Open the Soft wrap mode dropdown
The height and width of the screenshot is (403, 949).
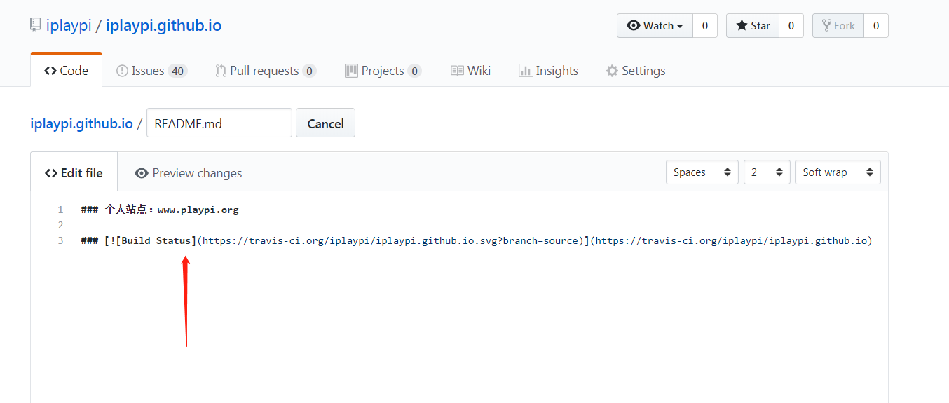click(x=838, y=172)
